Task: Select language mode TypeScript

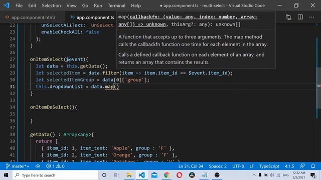Action: [269, 166]
